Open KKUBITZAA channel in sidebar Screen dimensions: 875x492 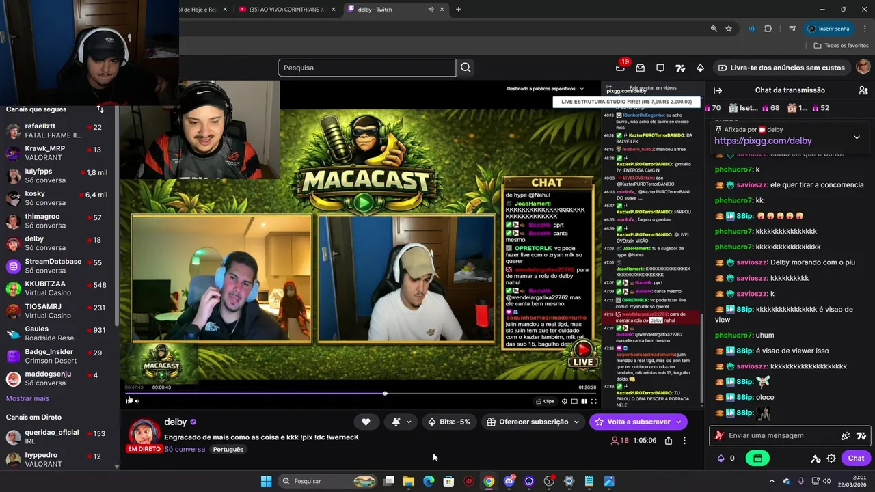[58, 288]
